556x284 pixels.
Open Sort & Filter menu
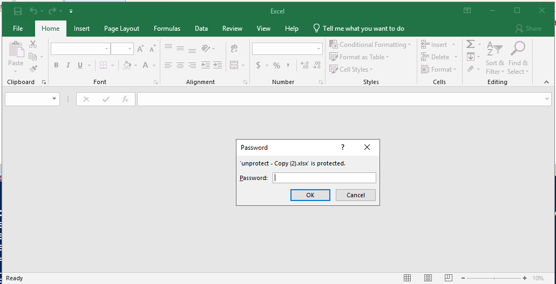coord(494,58)
